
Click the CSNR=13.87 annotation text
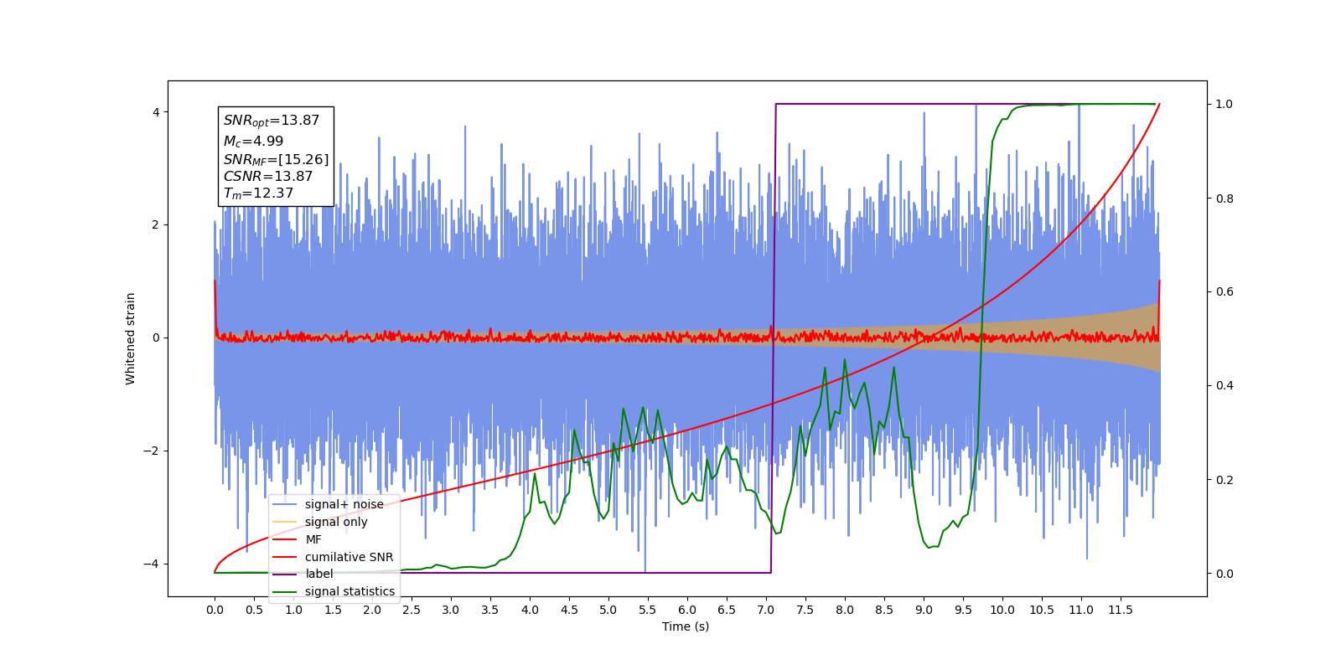coord(268,177)
